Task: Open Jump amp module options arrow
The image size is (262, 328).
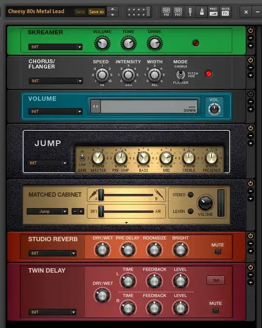Action: click(250, 143)
